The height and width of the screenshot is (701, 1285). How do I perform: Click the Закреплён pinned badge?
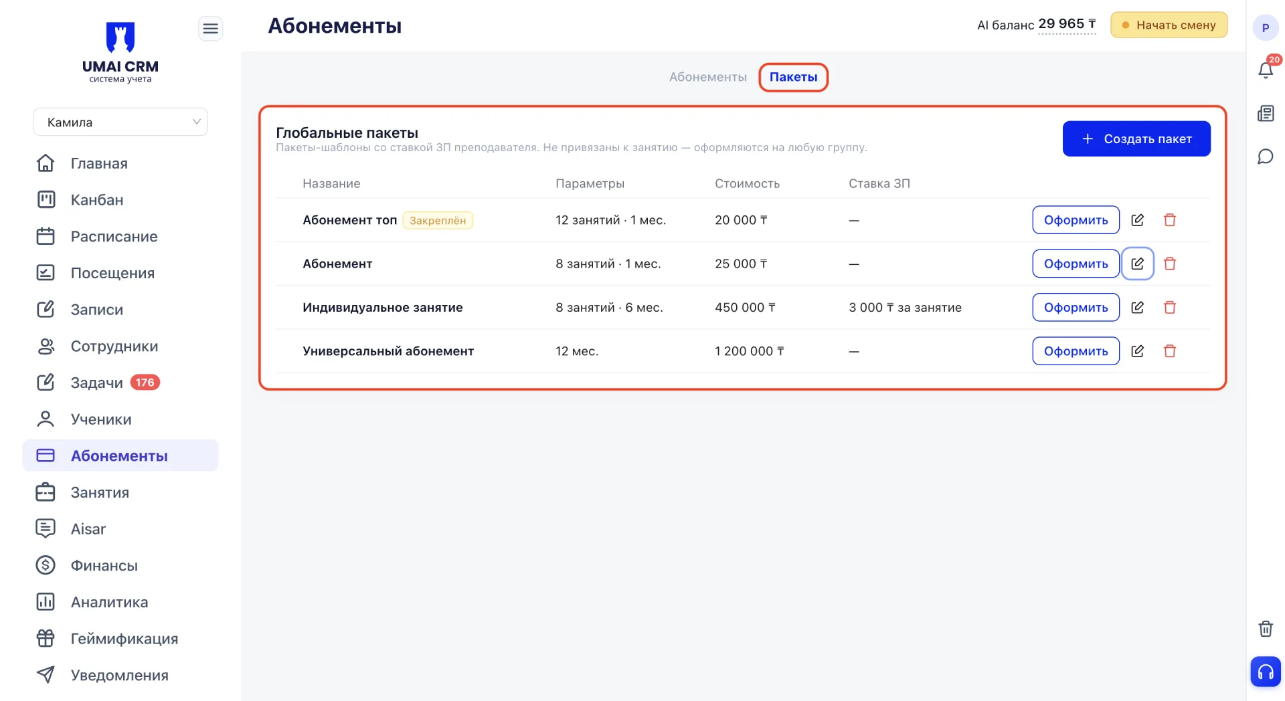tap(438, 220)
